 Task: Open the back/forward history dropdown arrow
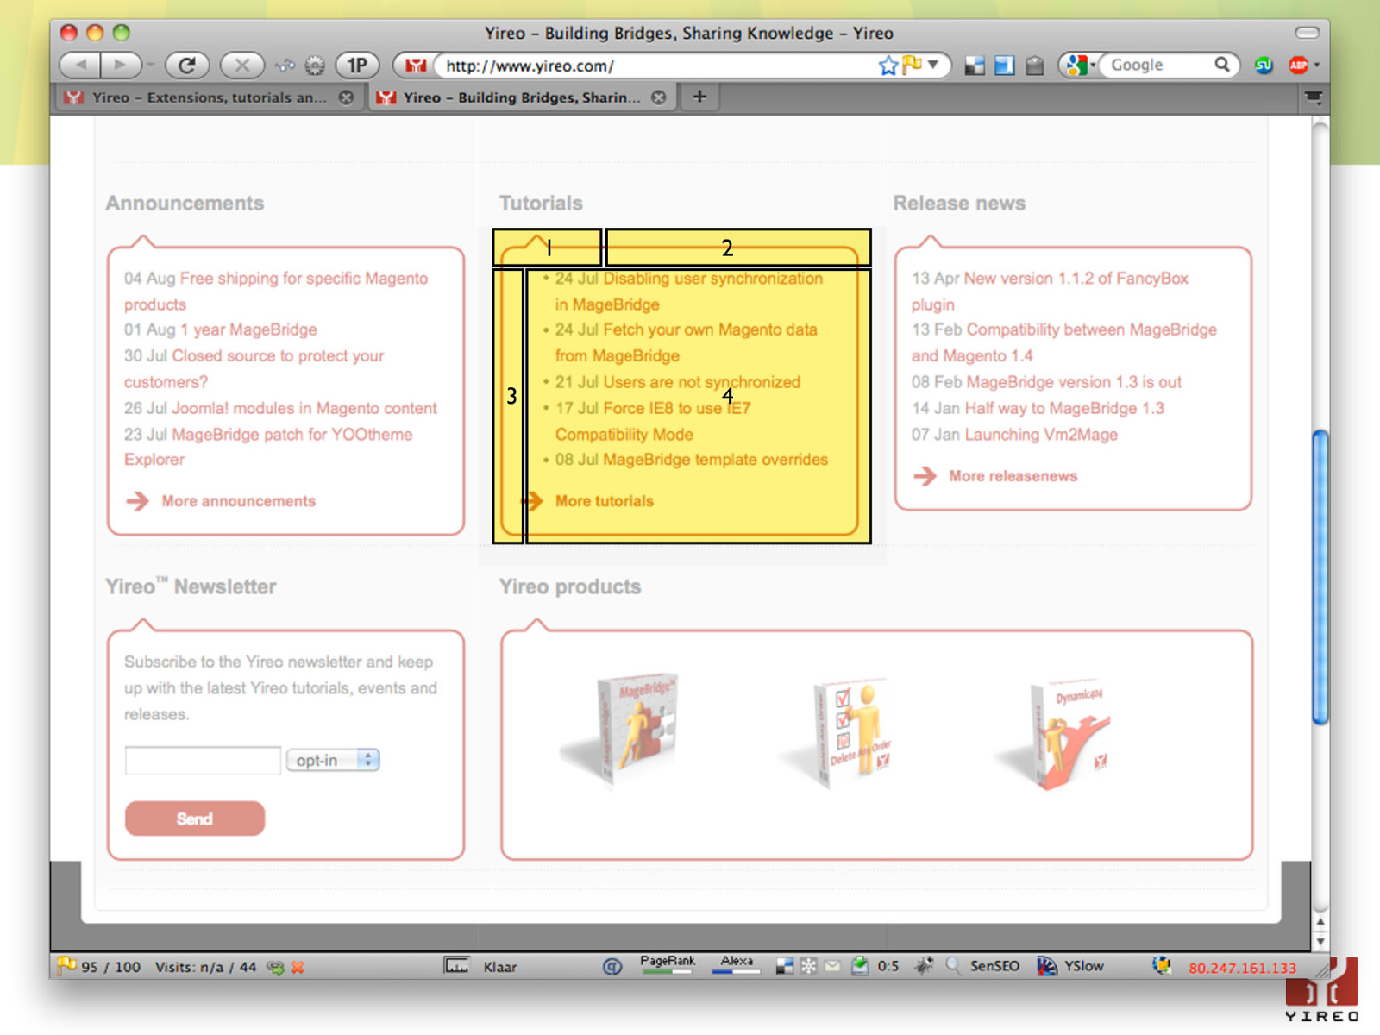(149, 65)
